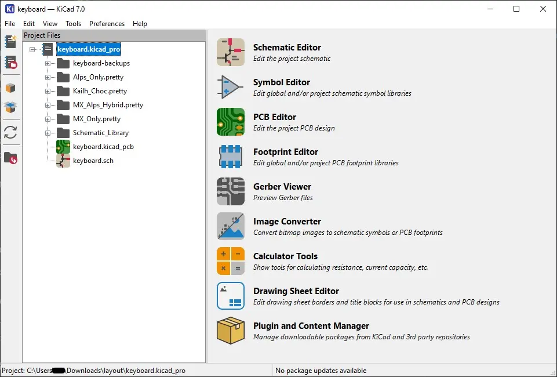557x377 pixels.
Task: Maximize the KiCad window
Action: 516,9
